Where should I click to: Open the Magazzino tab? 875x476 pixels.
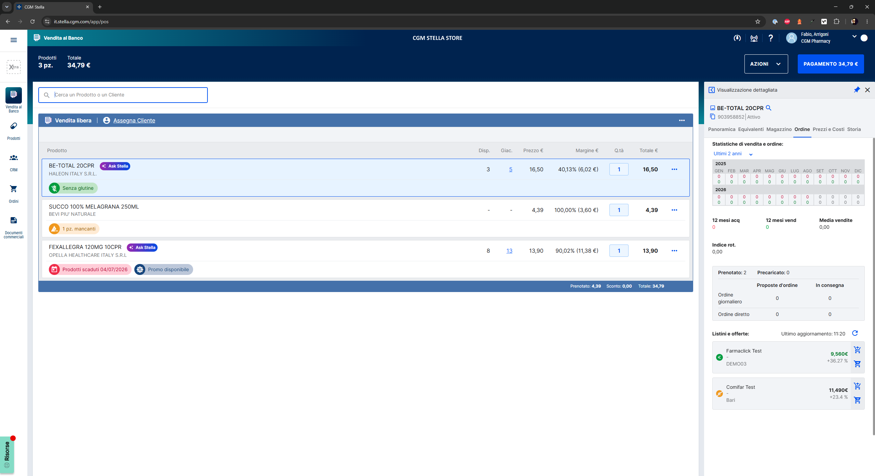coord(779,129)
